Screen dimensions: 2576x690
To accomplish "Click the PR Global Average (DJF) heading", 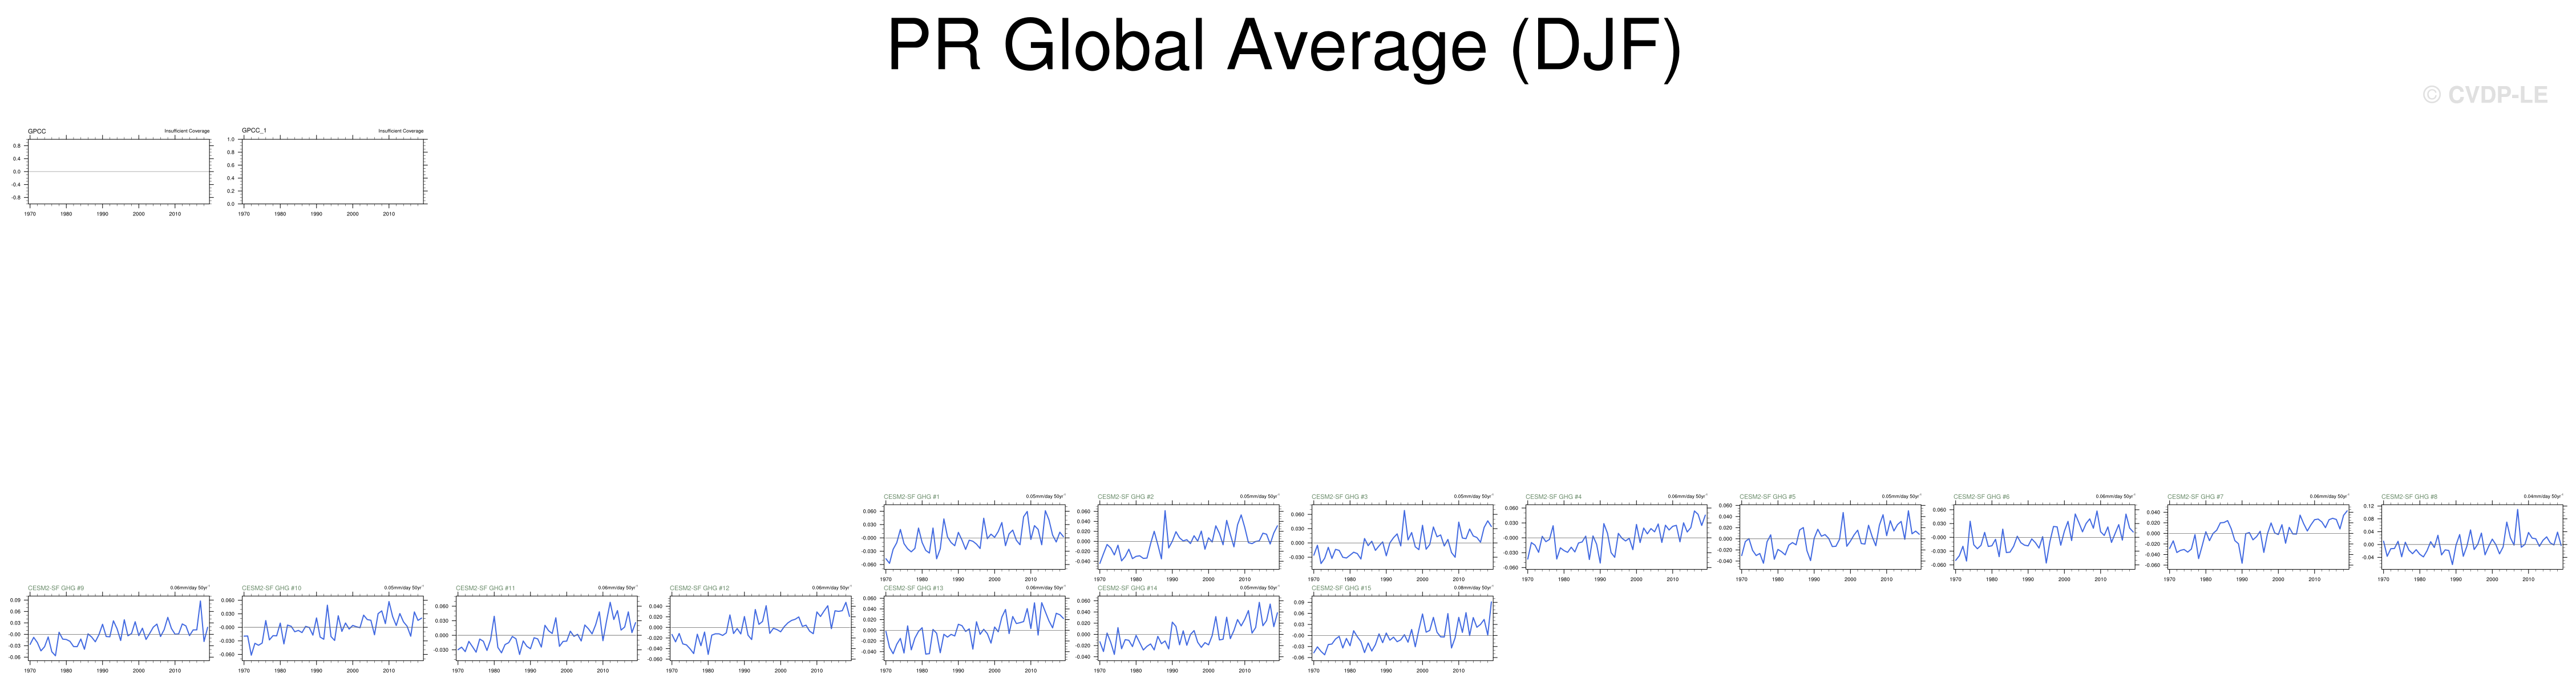I will (x=1285, y=46).
